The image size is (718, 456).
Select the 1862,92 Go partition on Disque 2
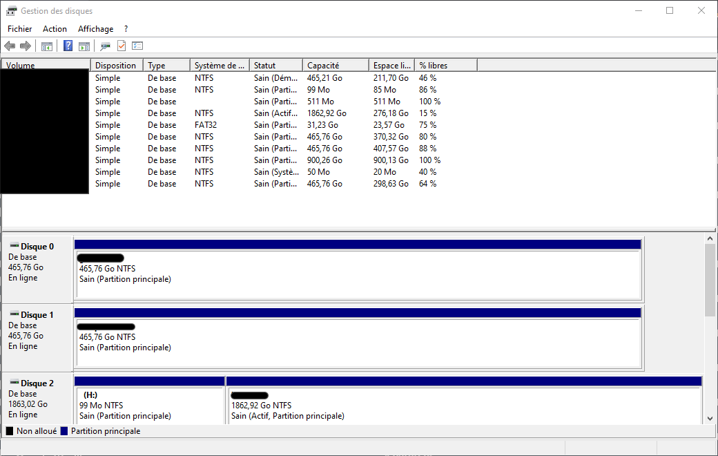463,406
